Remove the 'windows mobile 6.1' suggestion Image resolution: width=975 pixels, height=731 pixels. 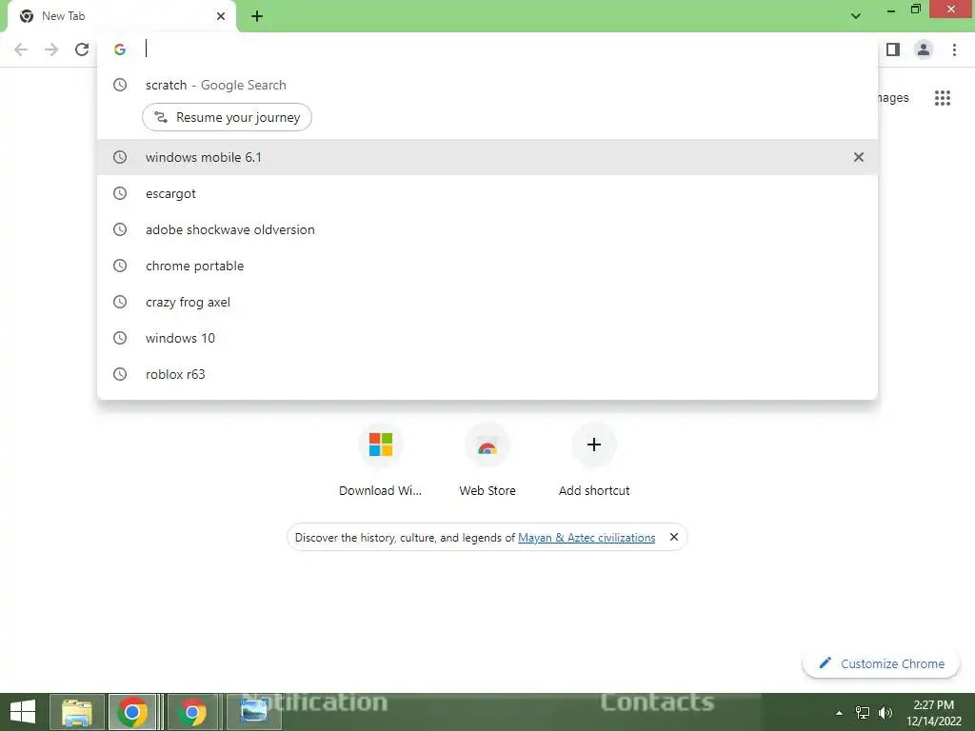[x=858, y=157]
